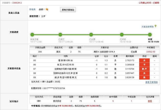Click the red 胜,平 pick for match 87
The width and height of the screenshot is (161, 110).
coord(144,69)
